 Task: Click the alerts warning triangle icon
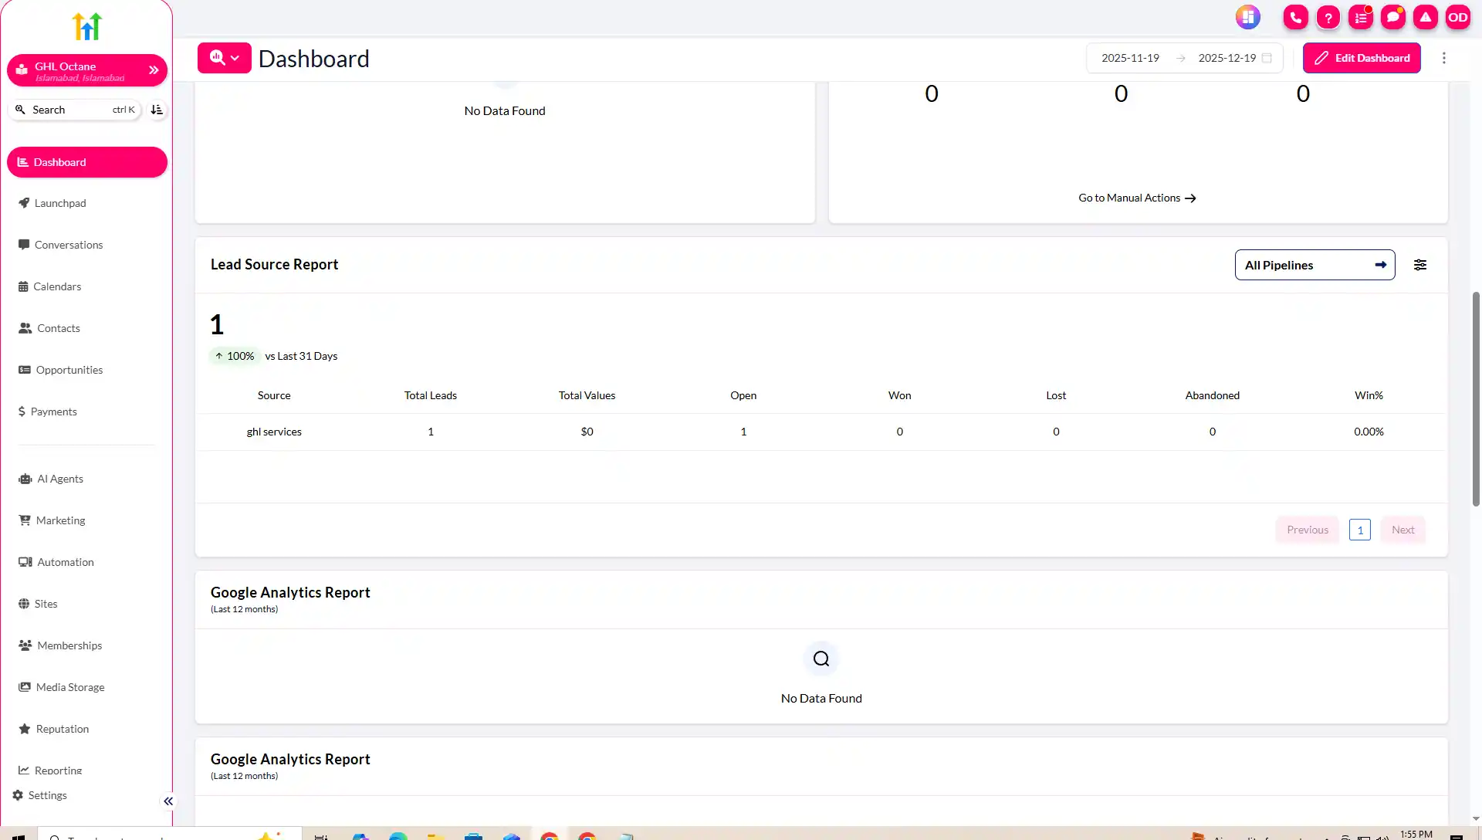tap(1426, 16)
